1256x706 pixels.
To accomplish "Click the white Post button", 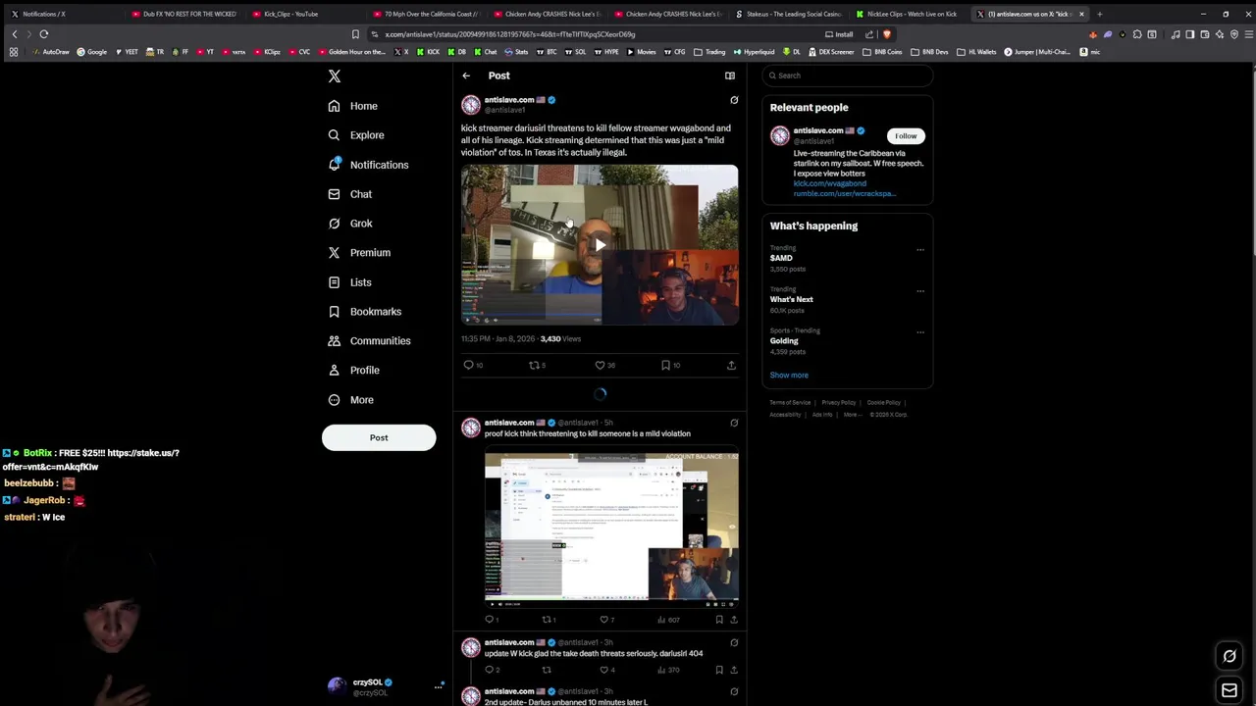I will click(379, 437).
